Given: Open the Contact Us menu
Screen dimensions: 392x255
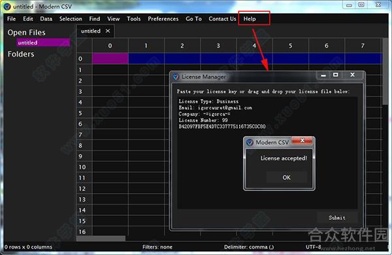Looking at the screenshot, I should [222, 19].
